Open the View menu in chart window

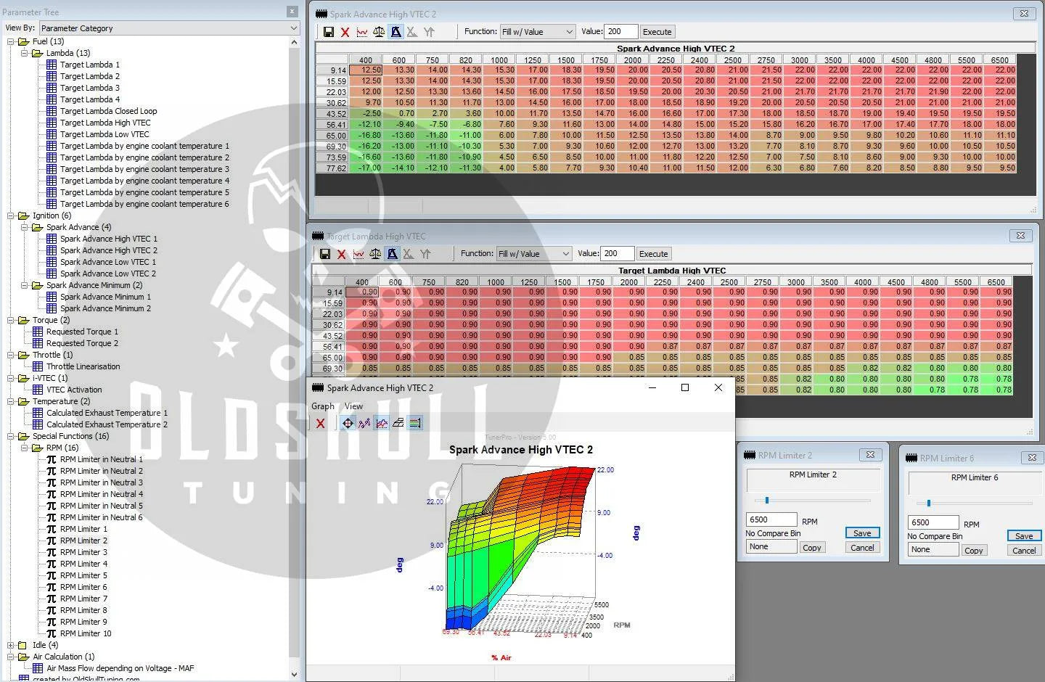353,406
